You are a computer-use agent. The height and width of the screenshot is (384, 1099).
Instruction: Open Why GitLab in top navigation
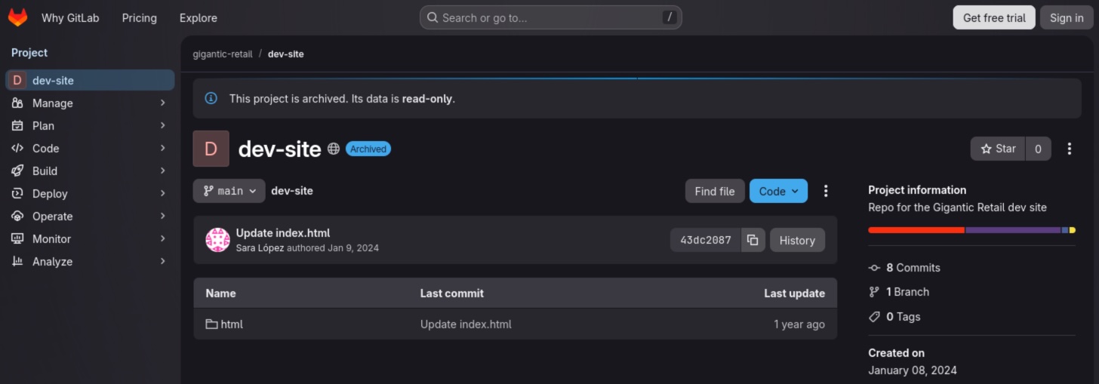[x=70, y=17]
